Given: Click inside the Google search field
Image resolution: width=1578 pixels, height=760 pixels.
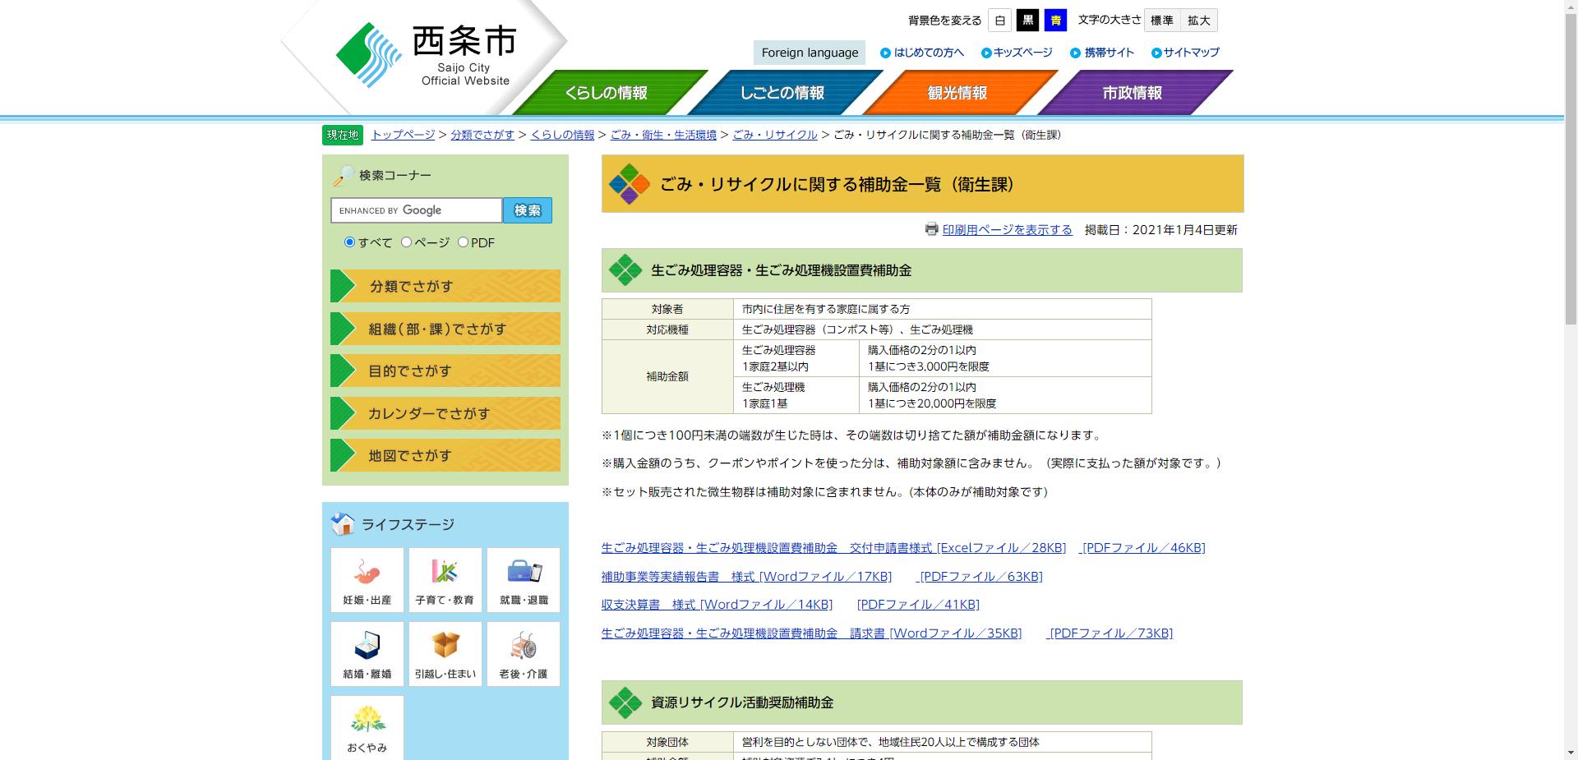Looking at the screenshot, I should (415, 210).
